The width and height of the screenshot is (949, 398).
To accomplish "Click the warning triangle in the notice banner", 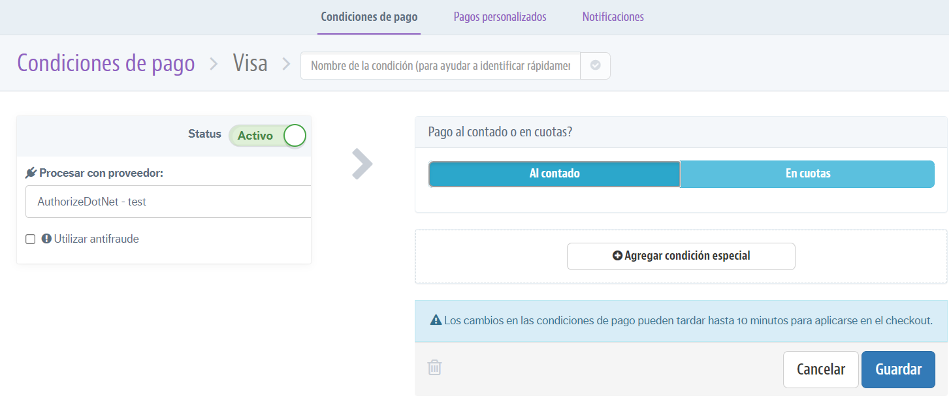I will (434, 320).
